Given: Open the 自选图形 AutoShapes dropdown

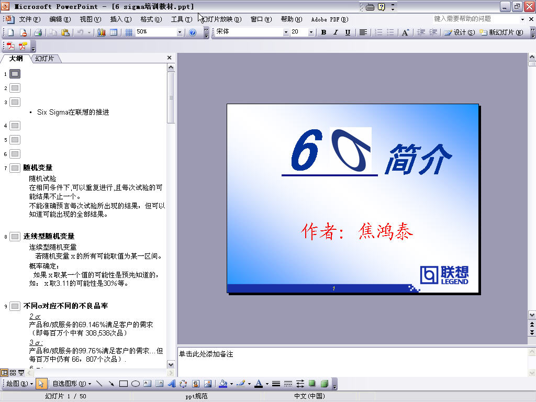Looking at the screenshot, I should click(x=72, y=384).
